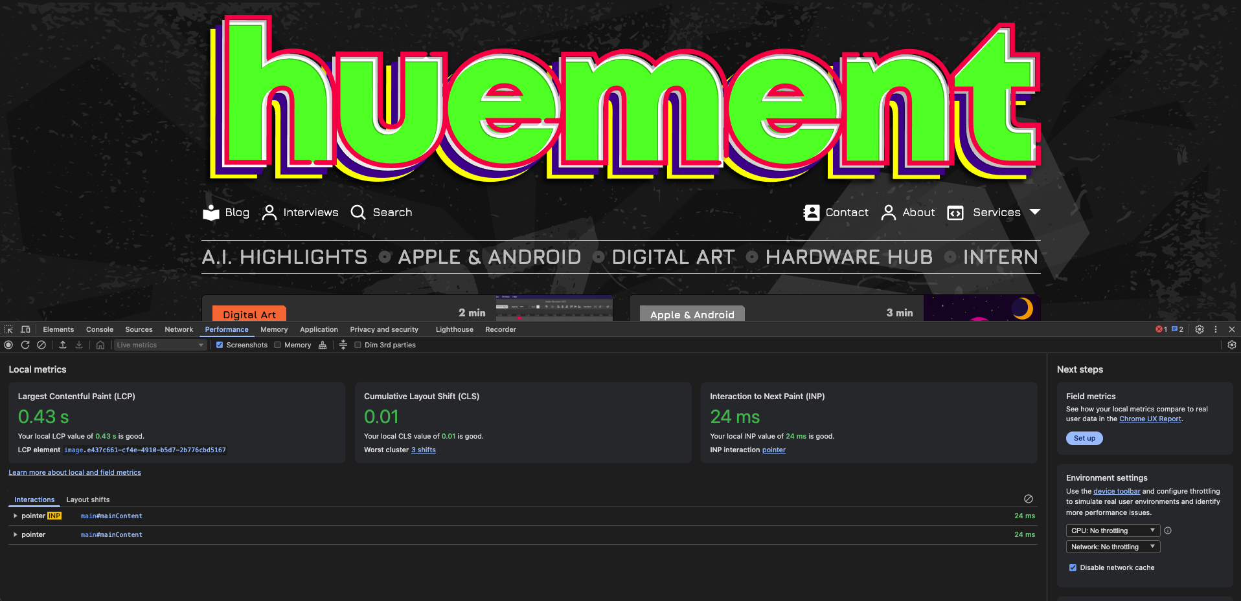Image resolution: width=1241 pixels, height=601 pixels.
Task: Open the HARDWARE HUB category link
Action: [x=849, y=257]
